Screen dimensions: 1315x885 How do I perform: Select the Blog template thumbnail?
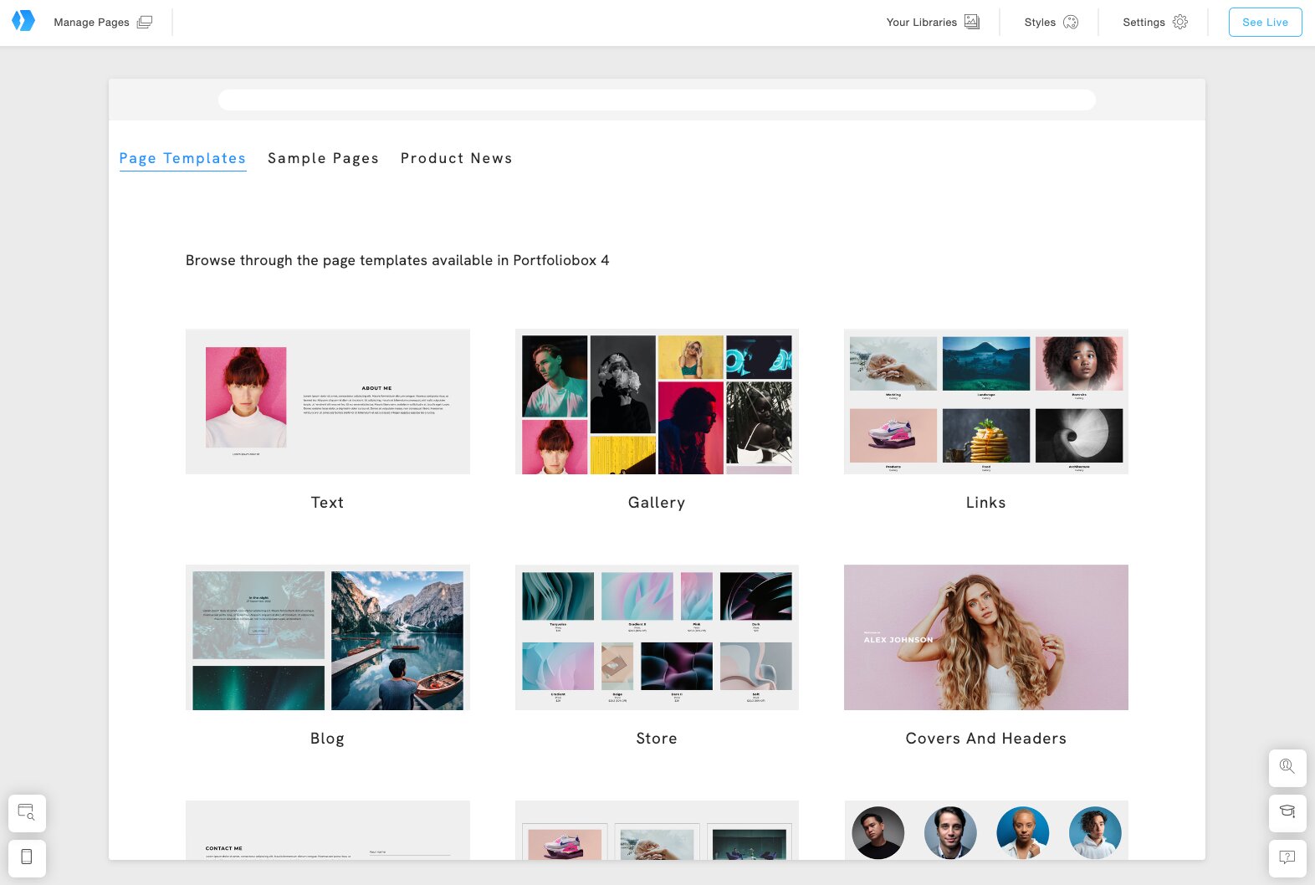[x=328, y=637]
